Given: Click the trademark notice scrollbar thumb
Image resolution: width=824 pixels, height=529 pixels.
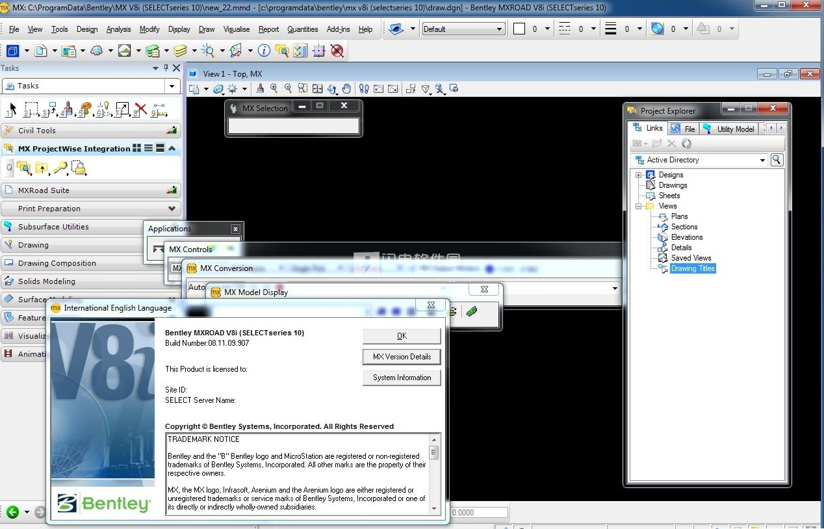Looking at the screenshot, I should pyautogui.click(x=433, y=452).
